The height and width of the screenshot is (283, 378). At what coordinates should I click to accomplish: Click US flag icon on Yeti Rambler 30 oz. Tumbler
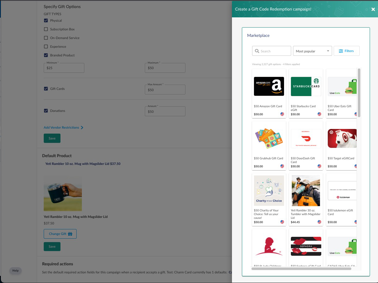319,222
